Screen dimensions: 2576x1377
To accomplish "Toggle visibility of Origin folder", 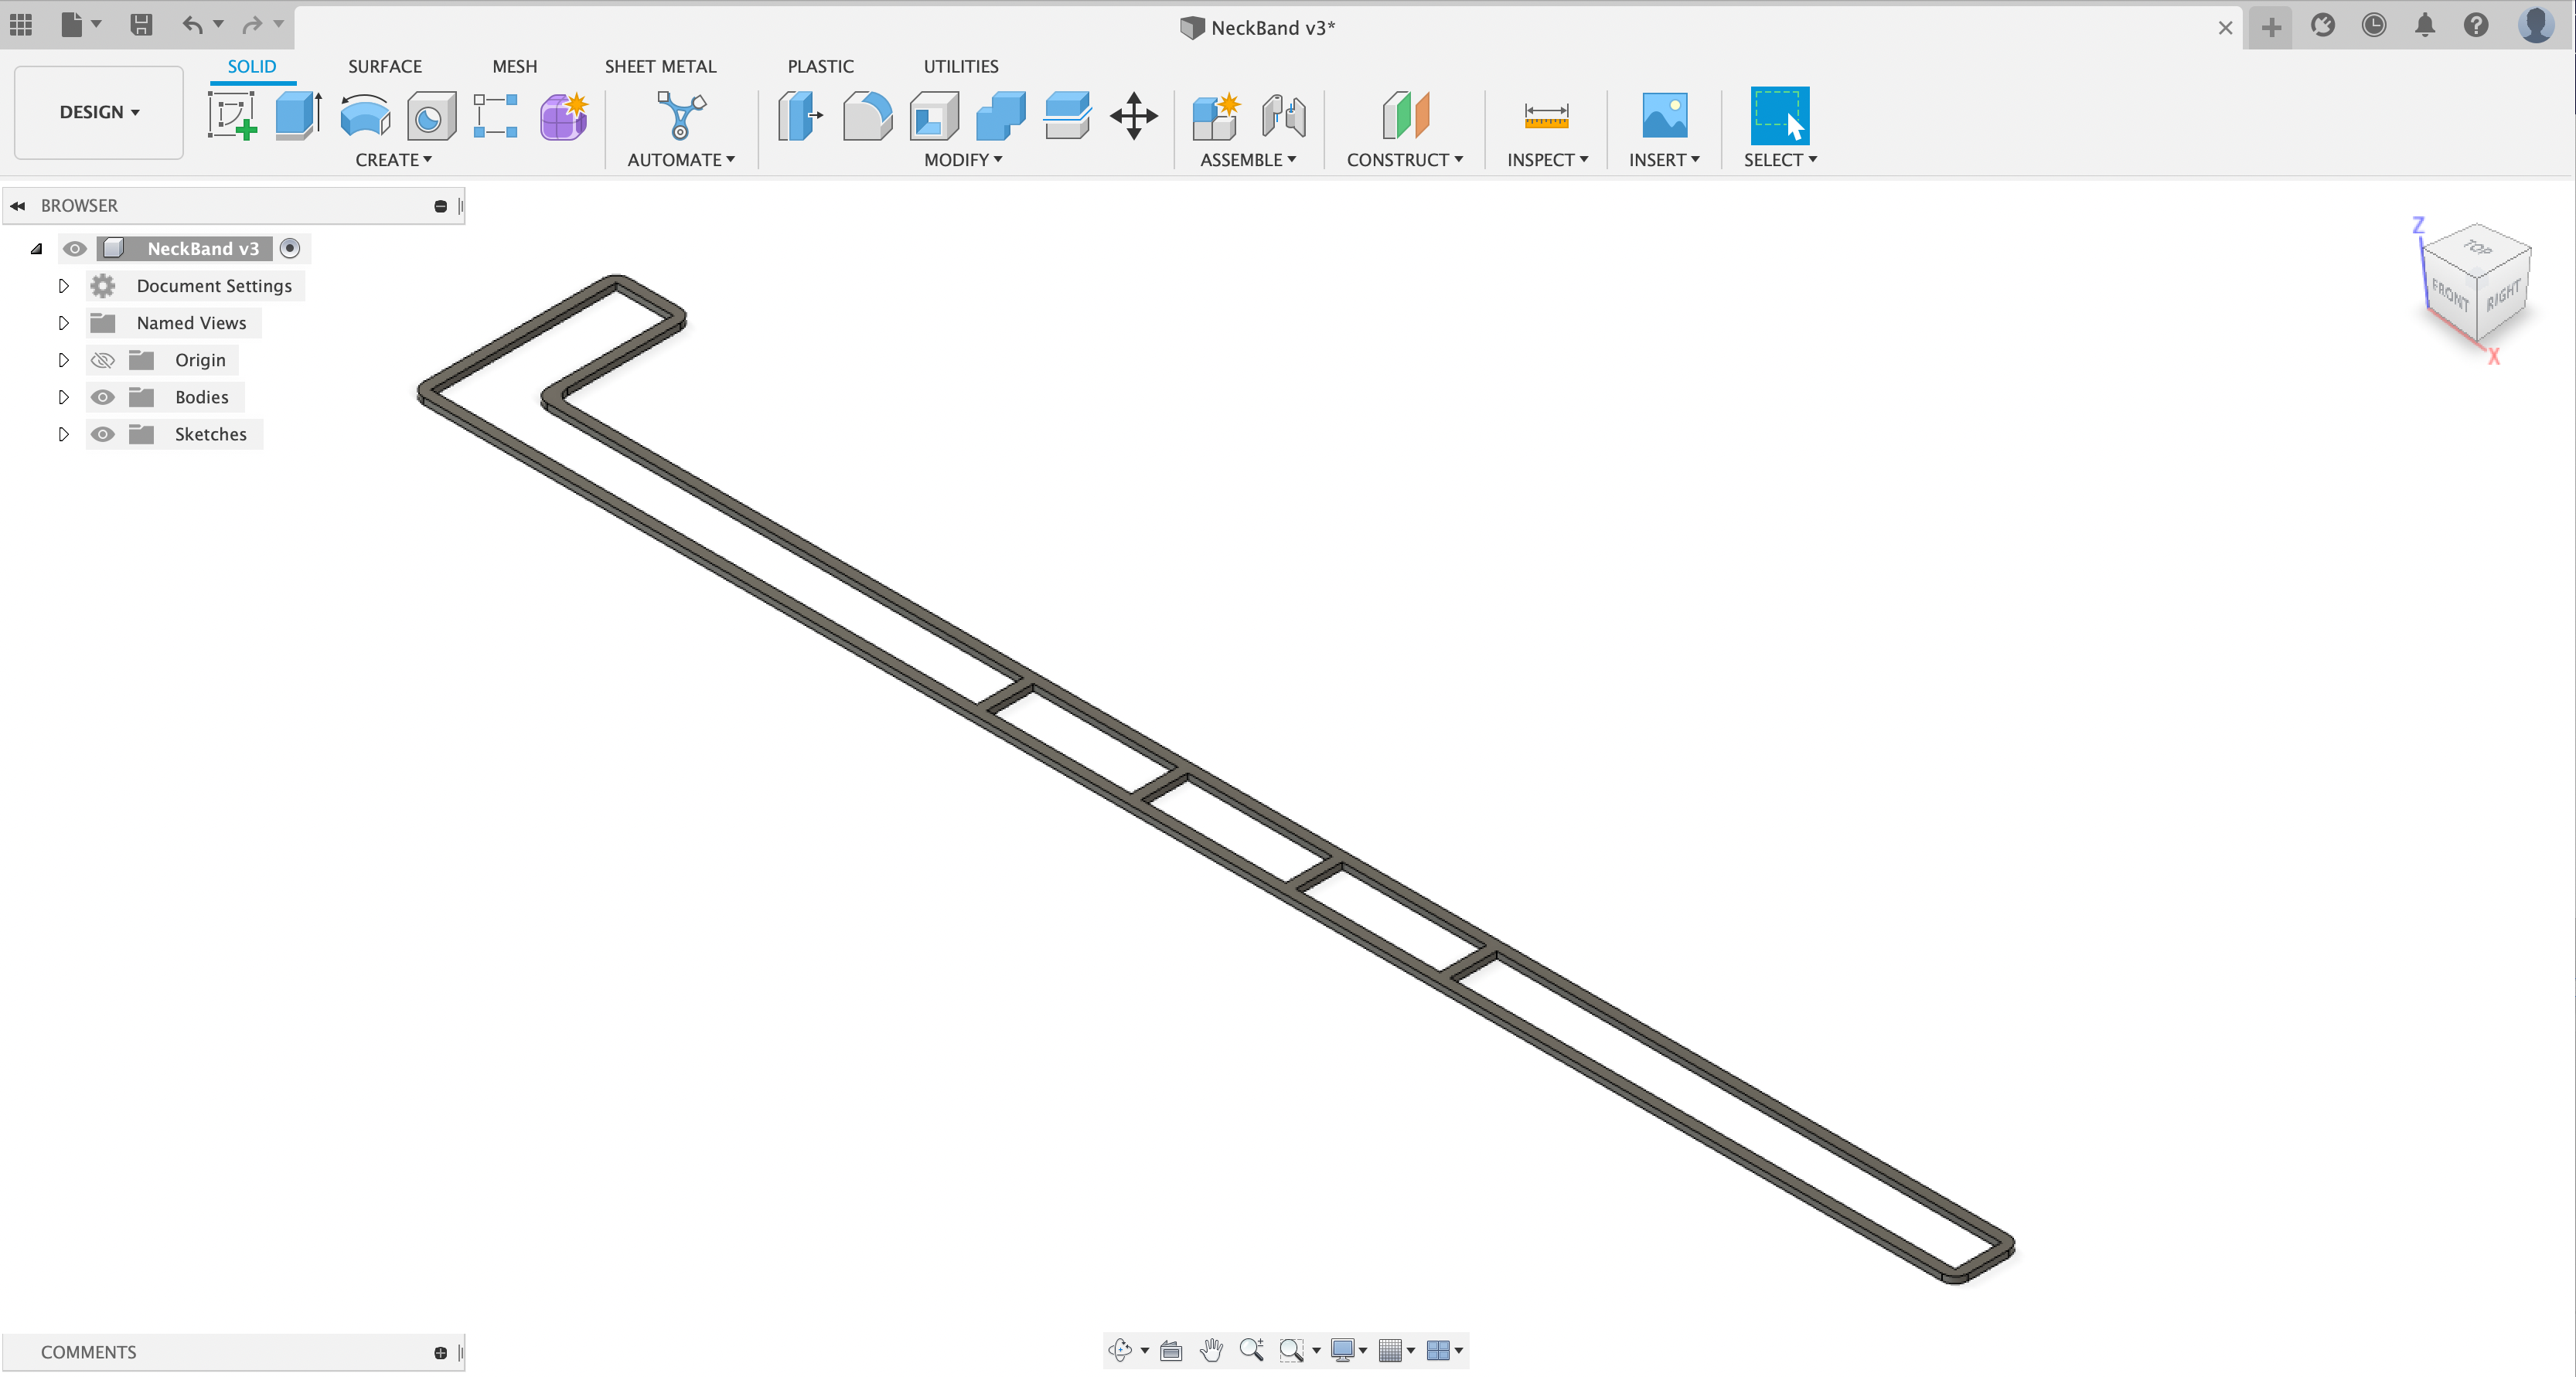I will pyautogui.click(x=102, y=359).
